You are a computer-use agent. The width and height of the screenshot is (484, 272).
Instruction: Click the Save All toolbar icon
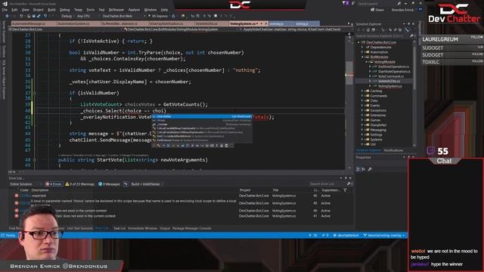point(39,16)
